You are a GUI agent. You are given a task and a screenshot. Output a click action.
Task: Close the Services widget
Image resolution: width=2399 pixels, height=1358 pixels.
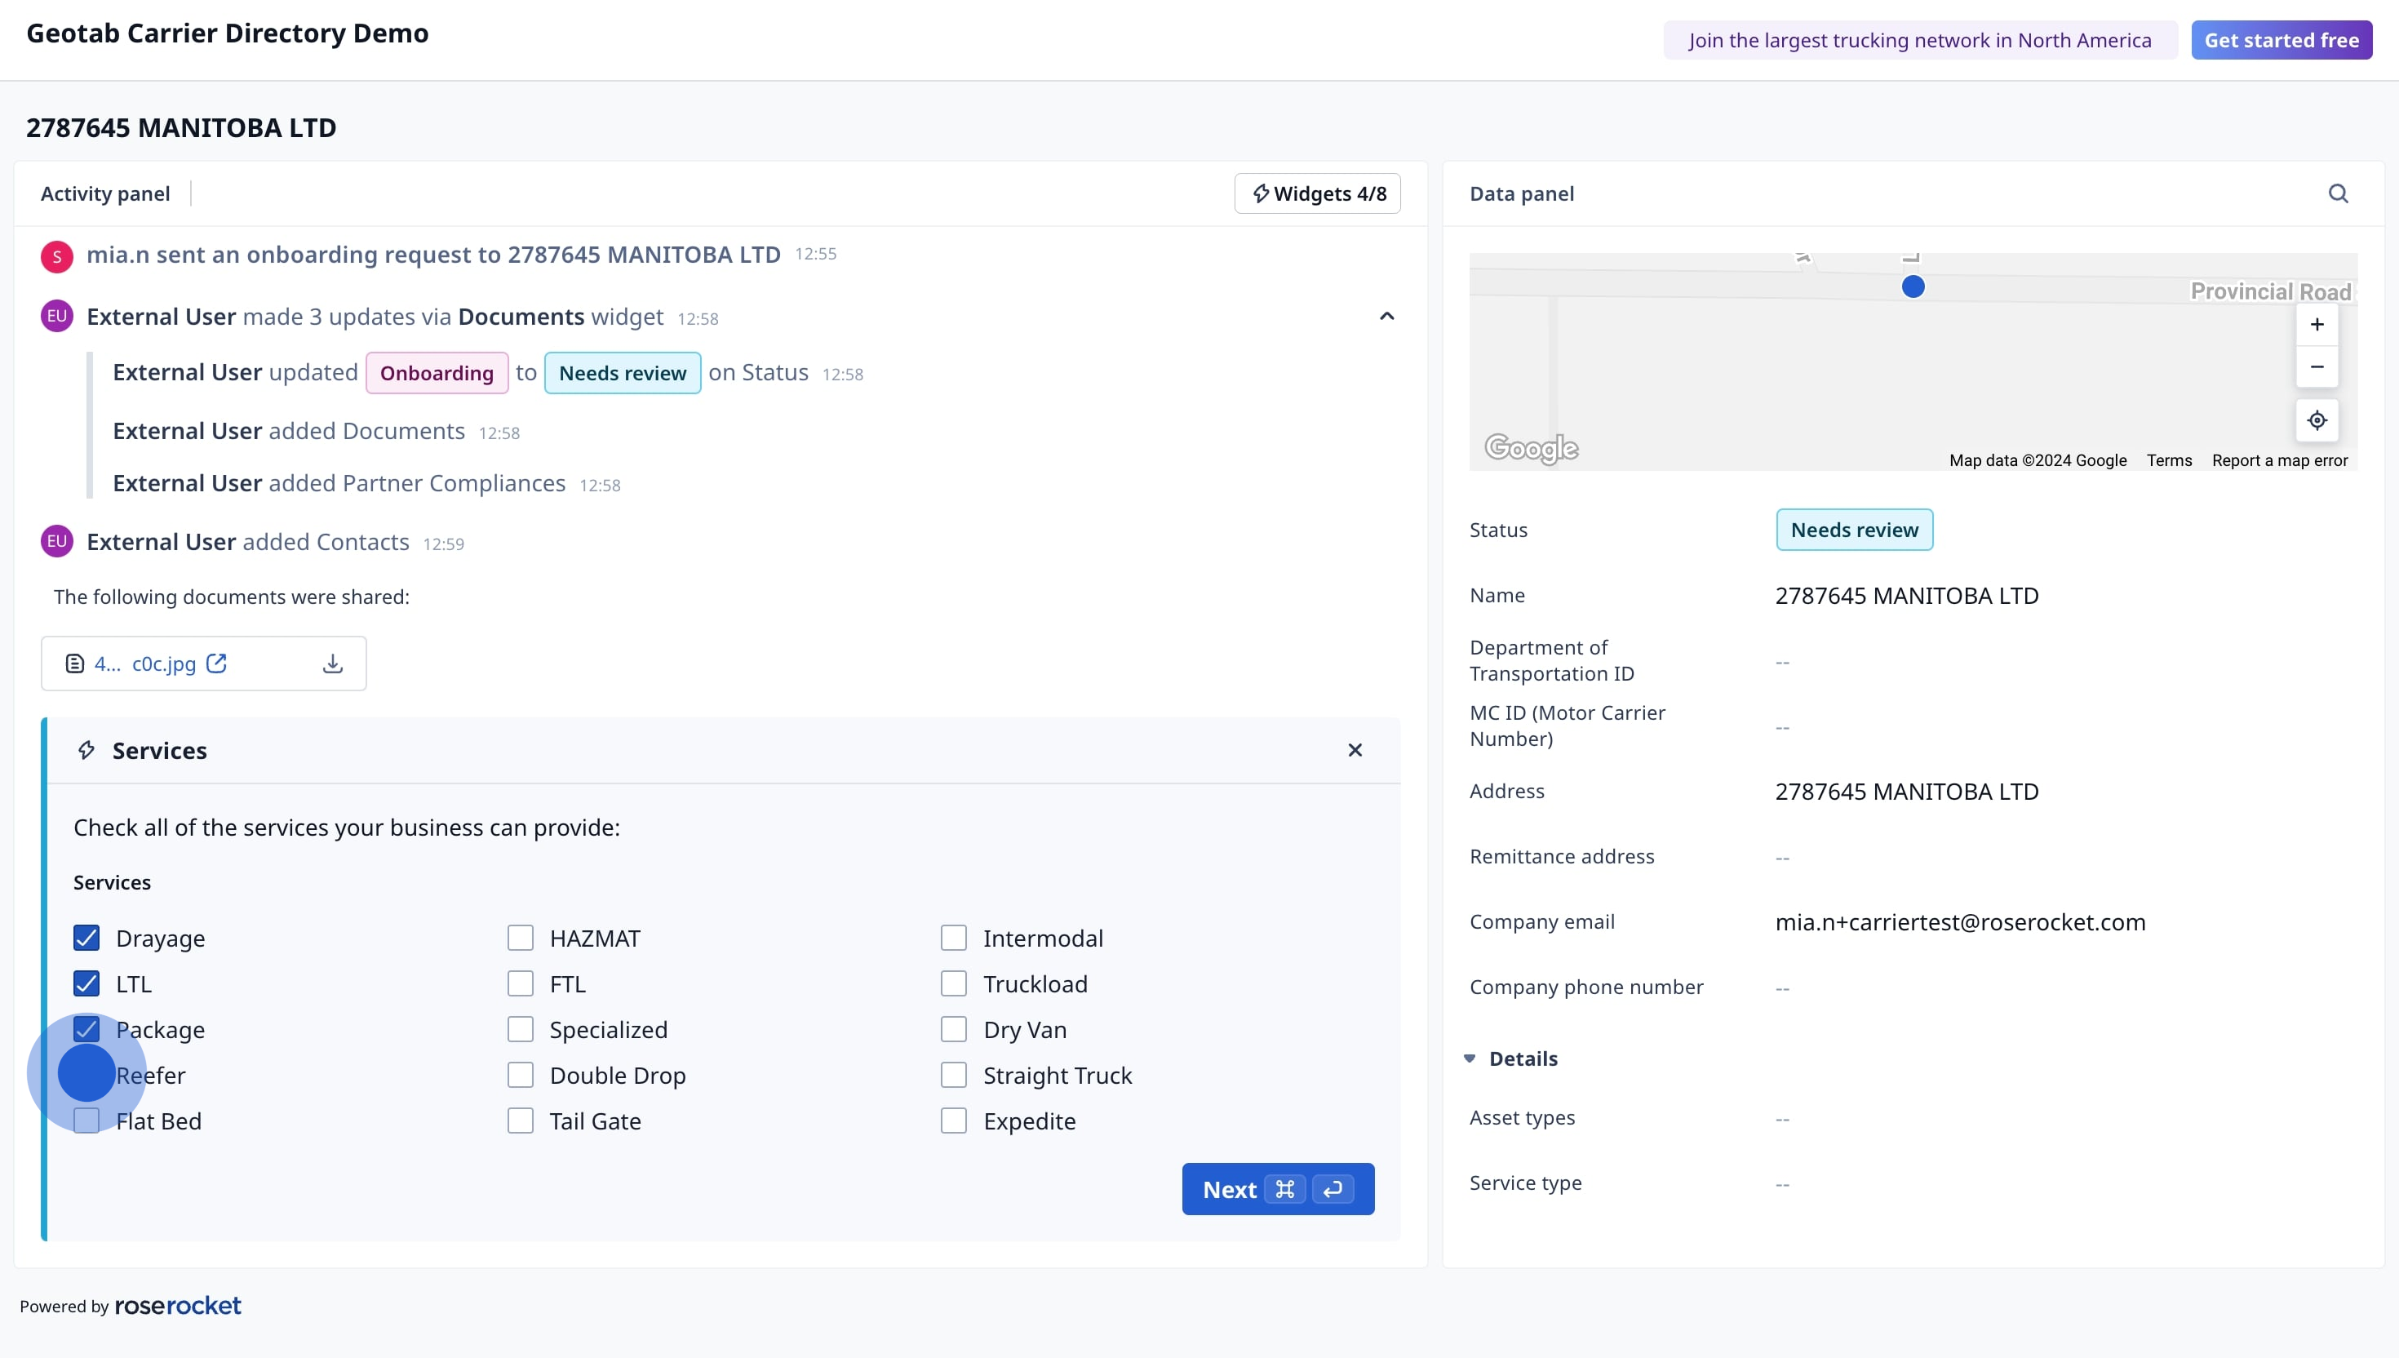coord(1355,750)
